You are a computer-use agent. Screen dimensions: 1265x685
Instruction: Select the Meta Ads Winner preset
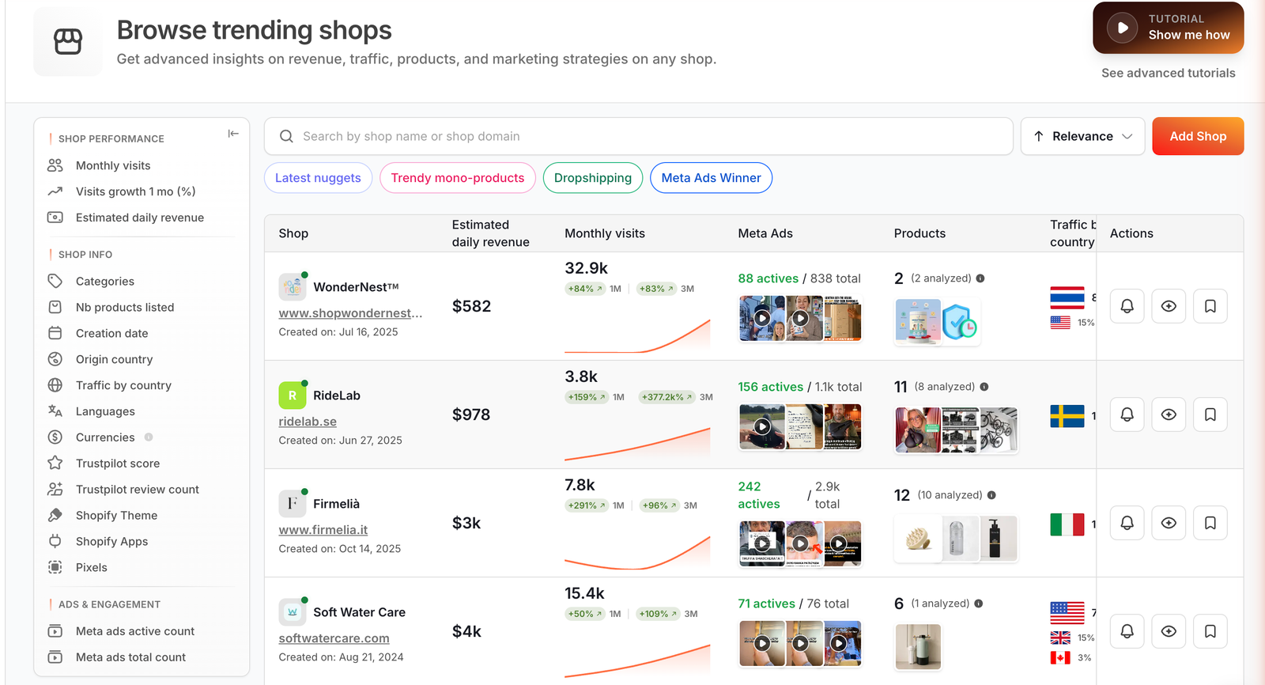coord(712,178)
